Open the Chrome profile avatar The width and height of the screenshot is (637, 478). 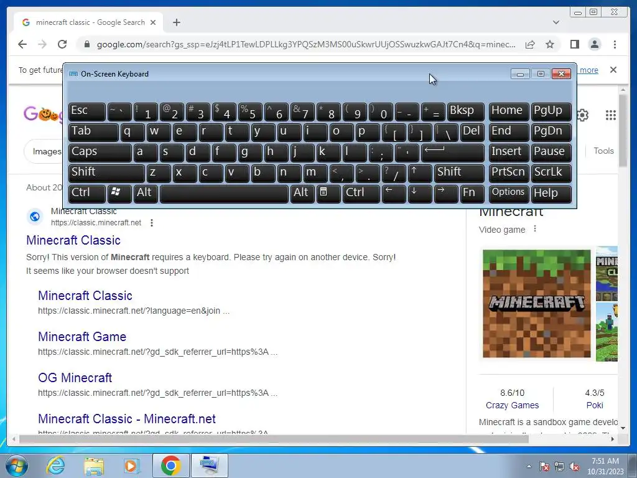tap(594, 44)
